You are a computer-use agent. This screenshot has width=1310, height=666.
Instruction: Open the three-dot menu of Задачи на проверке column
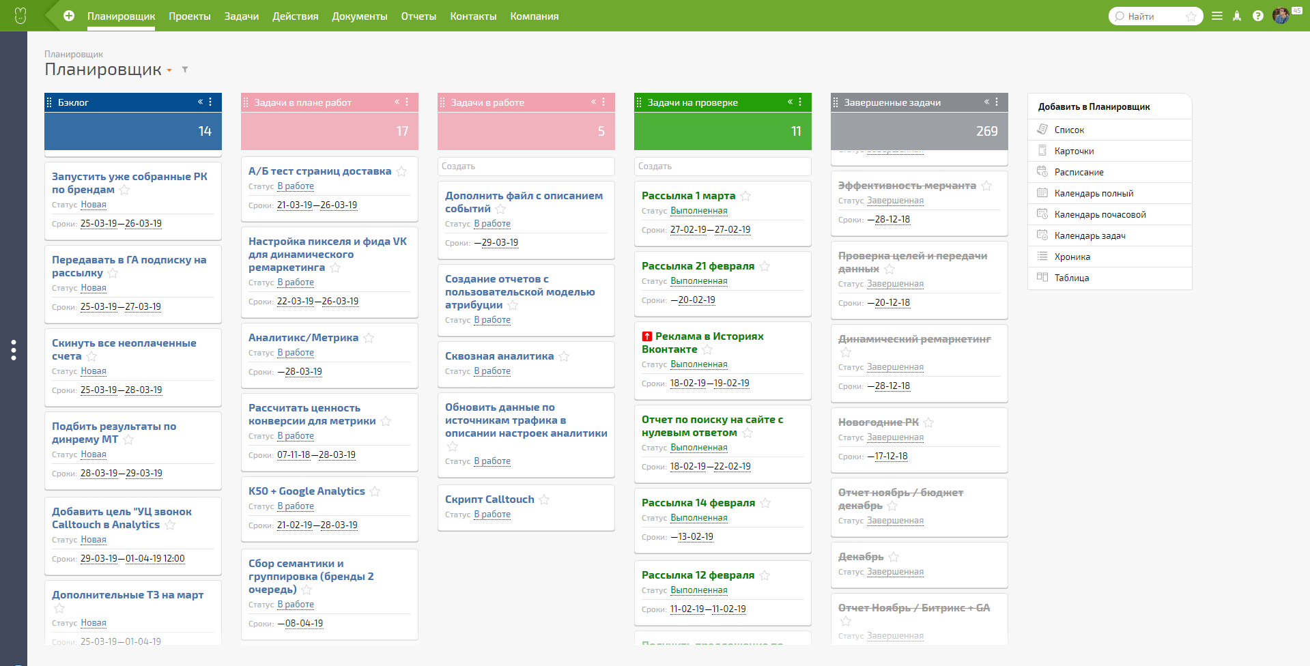800,102
